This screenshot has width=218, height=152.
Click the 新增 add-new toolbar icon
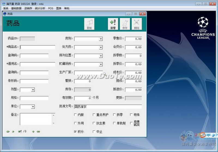pos(113,24)
